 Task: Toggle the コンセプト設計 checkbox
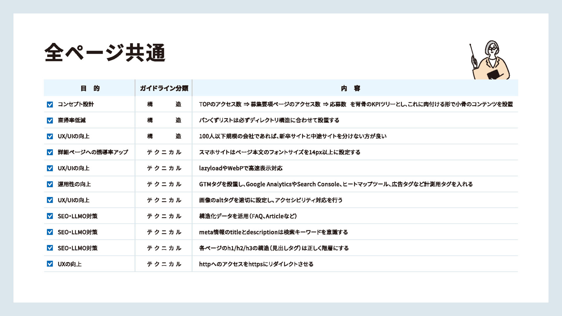pos(50,104)
